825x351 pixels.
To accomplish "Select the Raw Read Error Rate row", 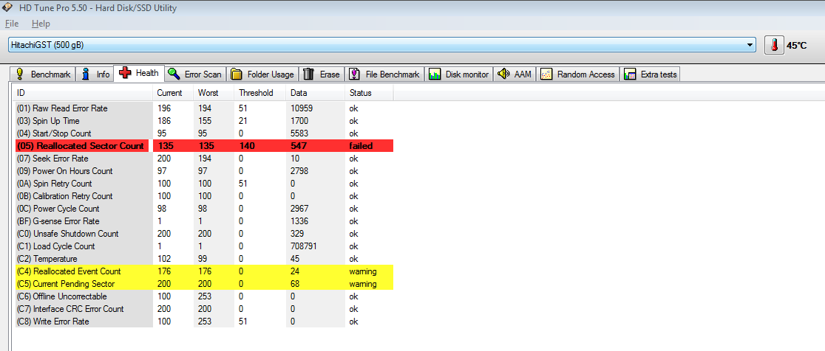I will [203, 108].
